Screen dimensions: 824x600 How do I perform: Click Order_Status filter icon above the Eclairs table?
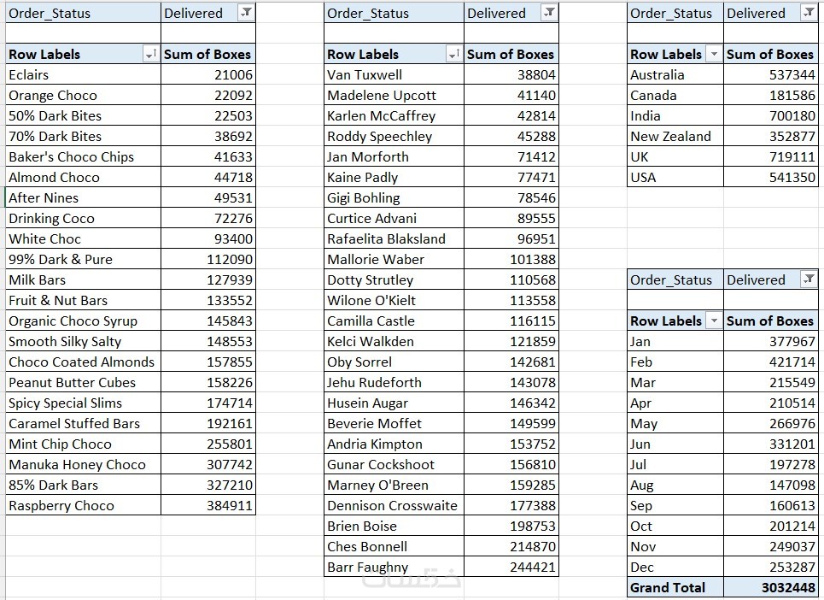(x=246, y=13)
